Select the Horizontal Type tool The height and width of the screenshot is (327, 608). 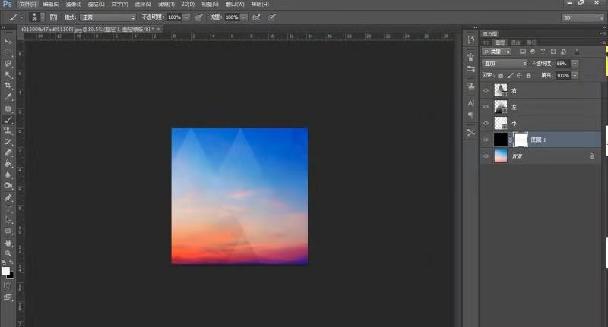pos(8,209)
